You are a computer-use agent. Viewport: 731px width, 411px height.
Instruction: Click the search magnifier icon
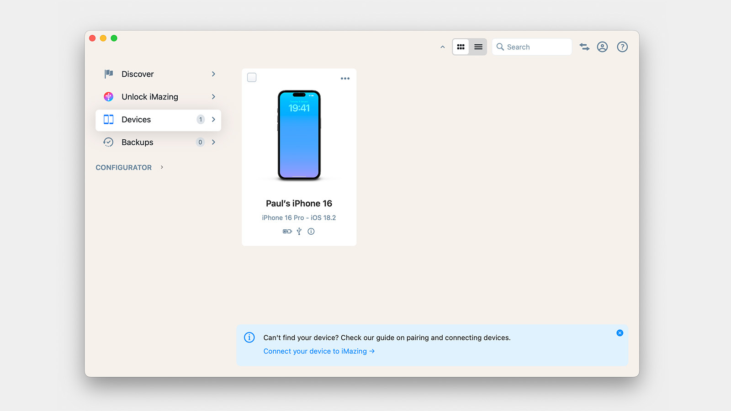coord(500,47)
